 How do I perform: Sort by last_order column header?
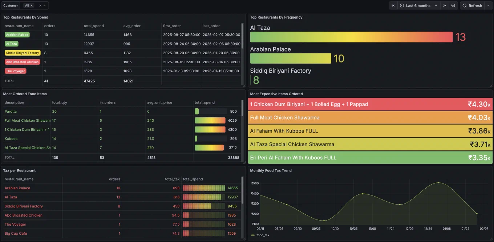211,26
